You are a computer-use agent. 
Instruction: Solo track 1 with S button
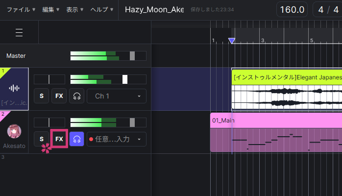[41, 96]
